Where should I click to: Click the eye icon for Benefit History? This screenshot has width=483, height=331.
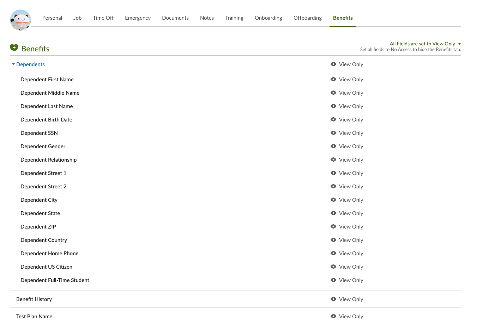pyautogui.click(x=333, y=299)
